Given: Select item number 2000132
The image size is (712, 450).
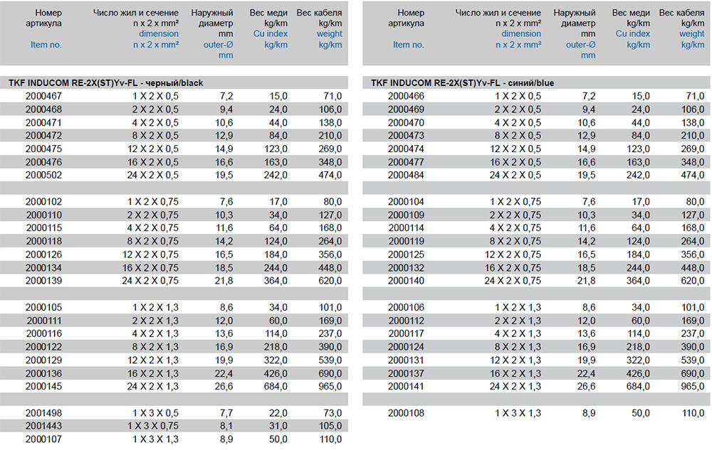Looking at the screenshot, I should [x=406, y=267].
